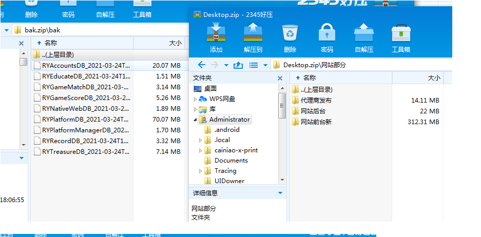Viewport: 481px width, 237px height.
Task: Expand the cainiao-x-print tree node
Action: point(200,150)
